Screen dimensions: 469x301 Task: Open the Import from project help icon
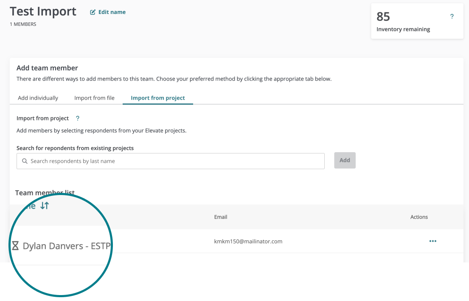tap(78, 118)
